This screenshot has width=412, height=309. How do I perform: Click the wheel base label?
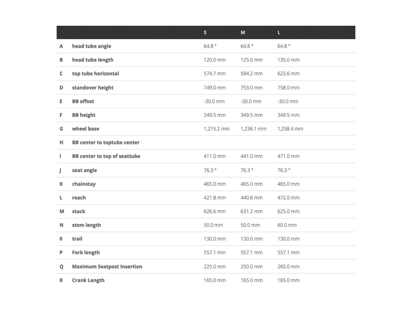click(85, 129)
